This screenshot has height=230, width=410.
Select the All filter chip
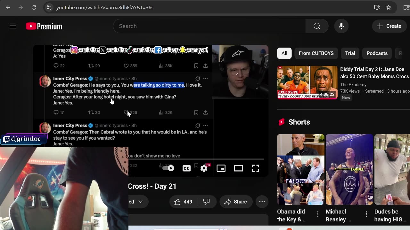(284, 53)
